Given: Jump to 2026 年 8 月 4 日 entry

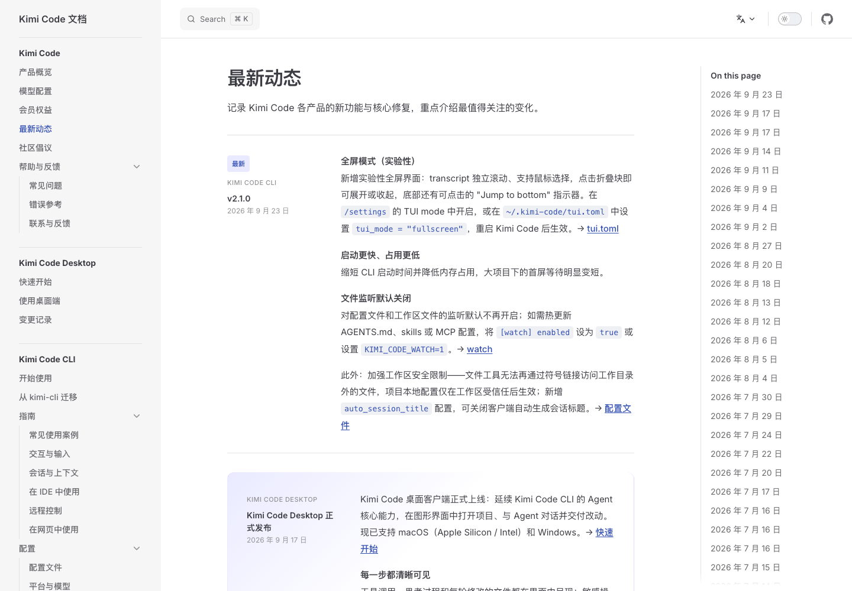Looking at the screenshot, I should coord(744,378).
